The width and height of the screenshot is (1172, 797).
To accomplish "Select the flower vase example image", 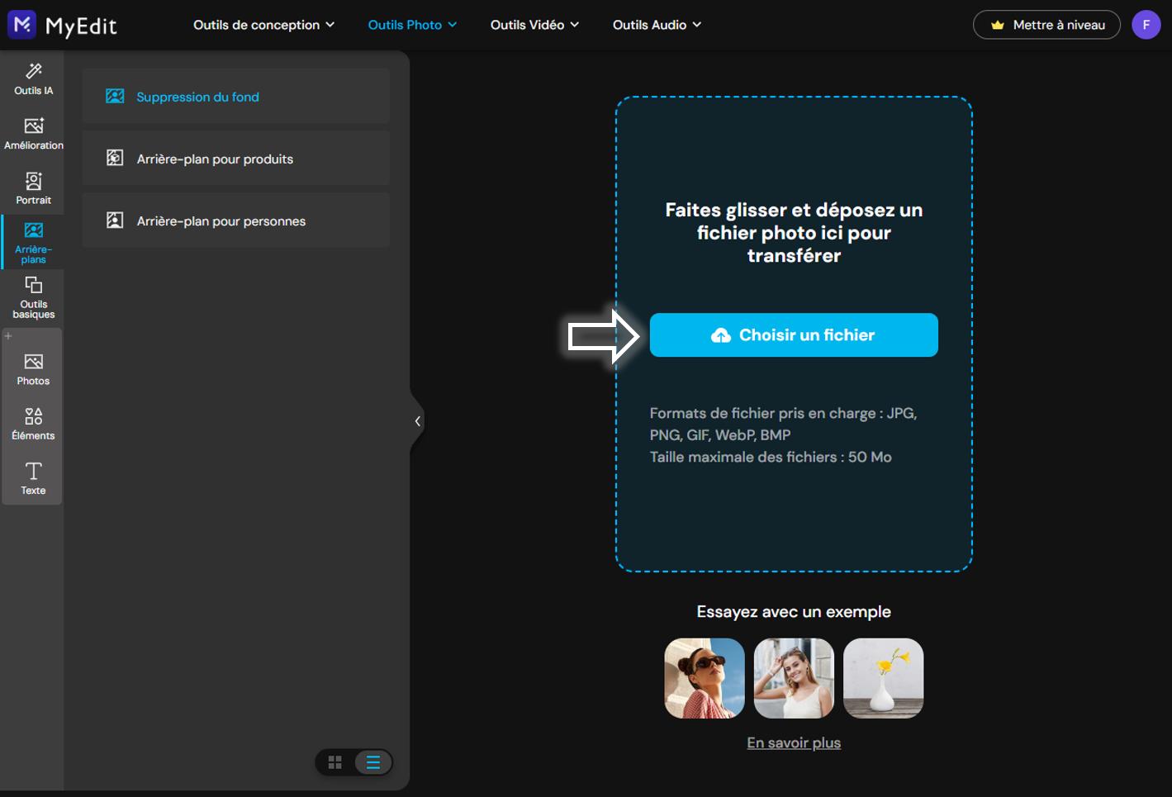I will point(883,677).
